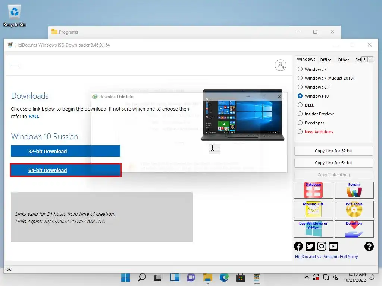
Task: Open the Forum tile
Action: point(354,190)
